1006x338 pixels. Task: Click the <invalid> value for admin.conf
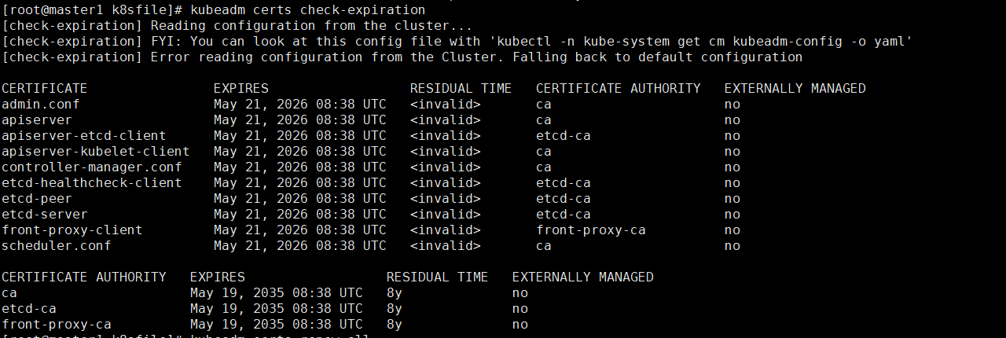pos(446,104)
